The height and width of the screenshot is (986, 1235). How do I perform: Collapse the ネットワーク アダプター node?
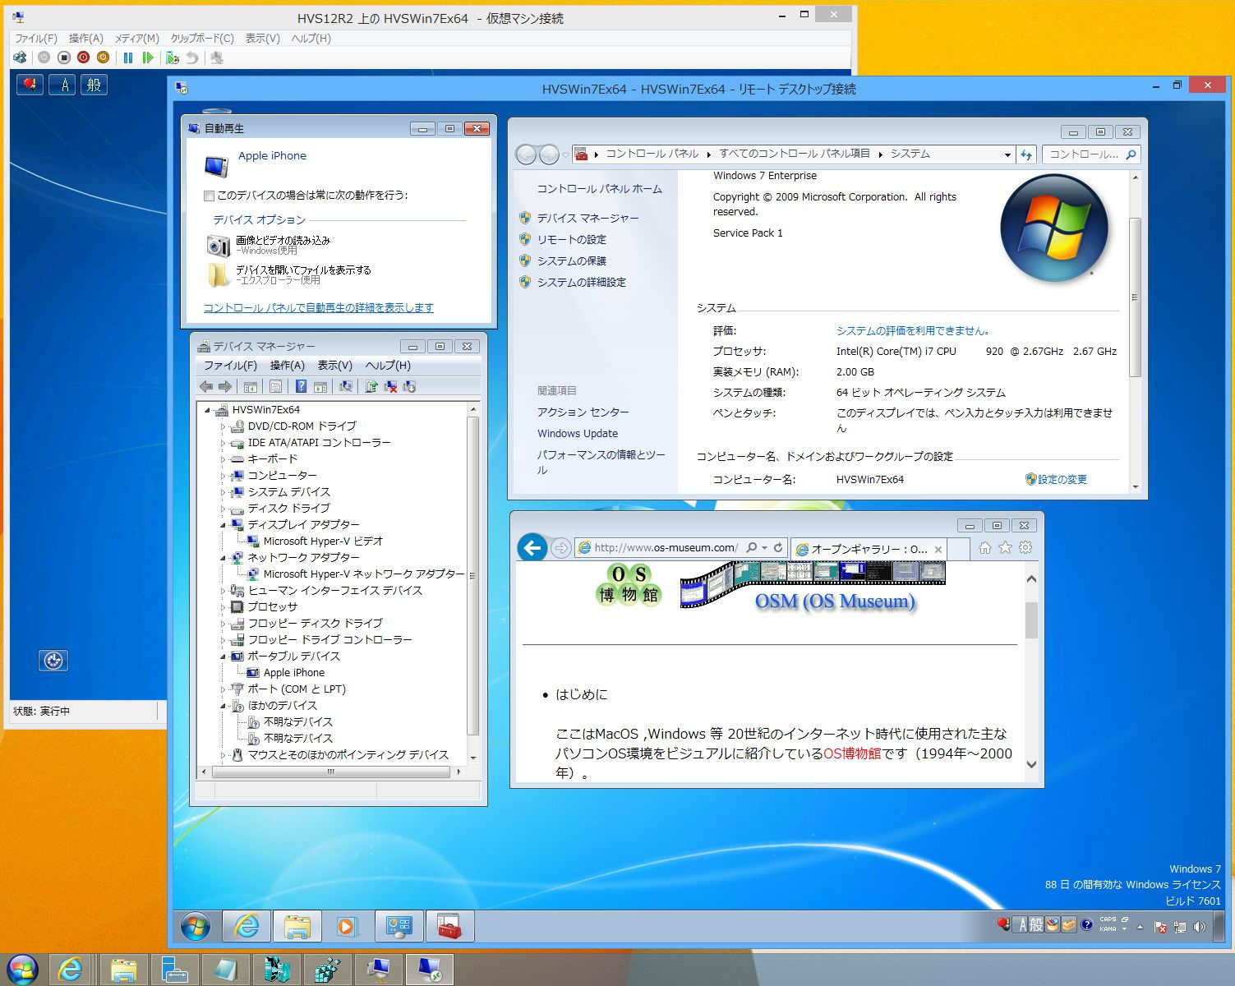pos(223,558)
